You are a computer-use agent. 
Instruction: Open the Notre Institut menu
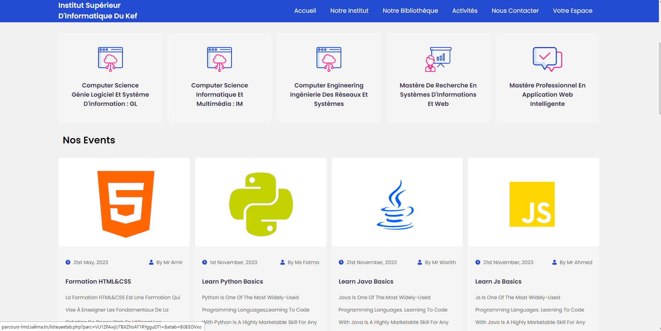click(349, 11)
